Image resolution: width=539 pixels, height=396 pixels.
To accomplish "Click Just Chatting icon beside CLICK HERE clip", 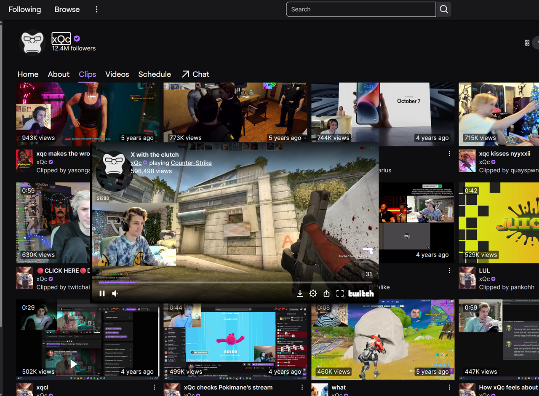I will [x=24, y=278].
